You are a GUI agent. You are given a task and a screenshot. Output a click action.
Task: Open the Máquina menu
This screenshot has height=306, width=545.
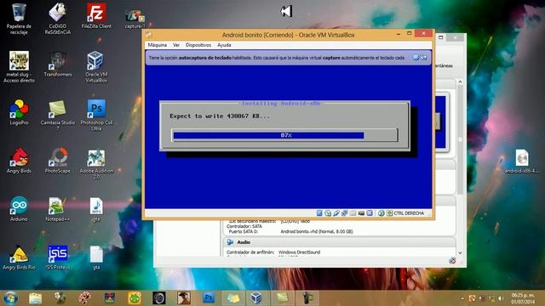157,45
